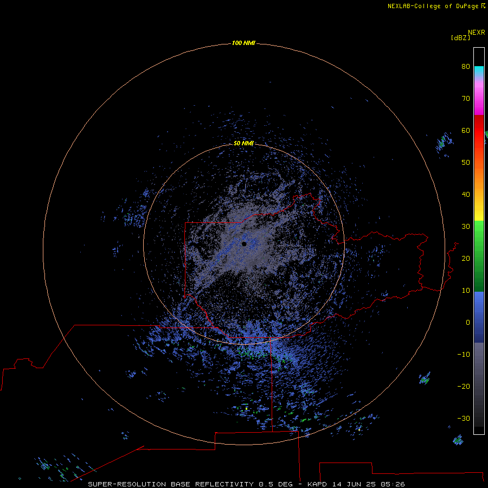Click the -30 dBZ scale value
Viewport: 488px width, 488px height.
464,419
